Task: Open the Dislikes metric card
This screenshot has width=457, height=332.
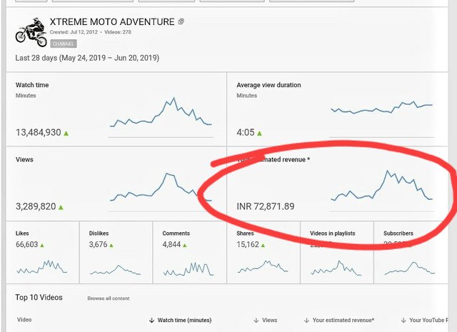Action: pos(116,252)
